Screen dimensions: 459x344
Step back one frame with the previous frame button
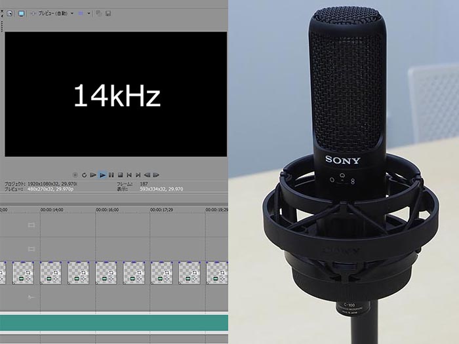(148, 175)
